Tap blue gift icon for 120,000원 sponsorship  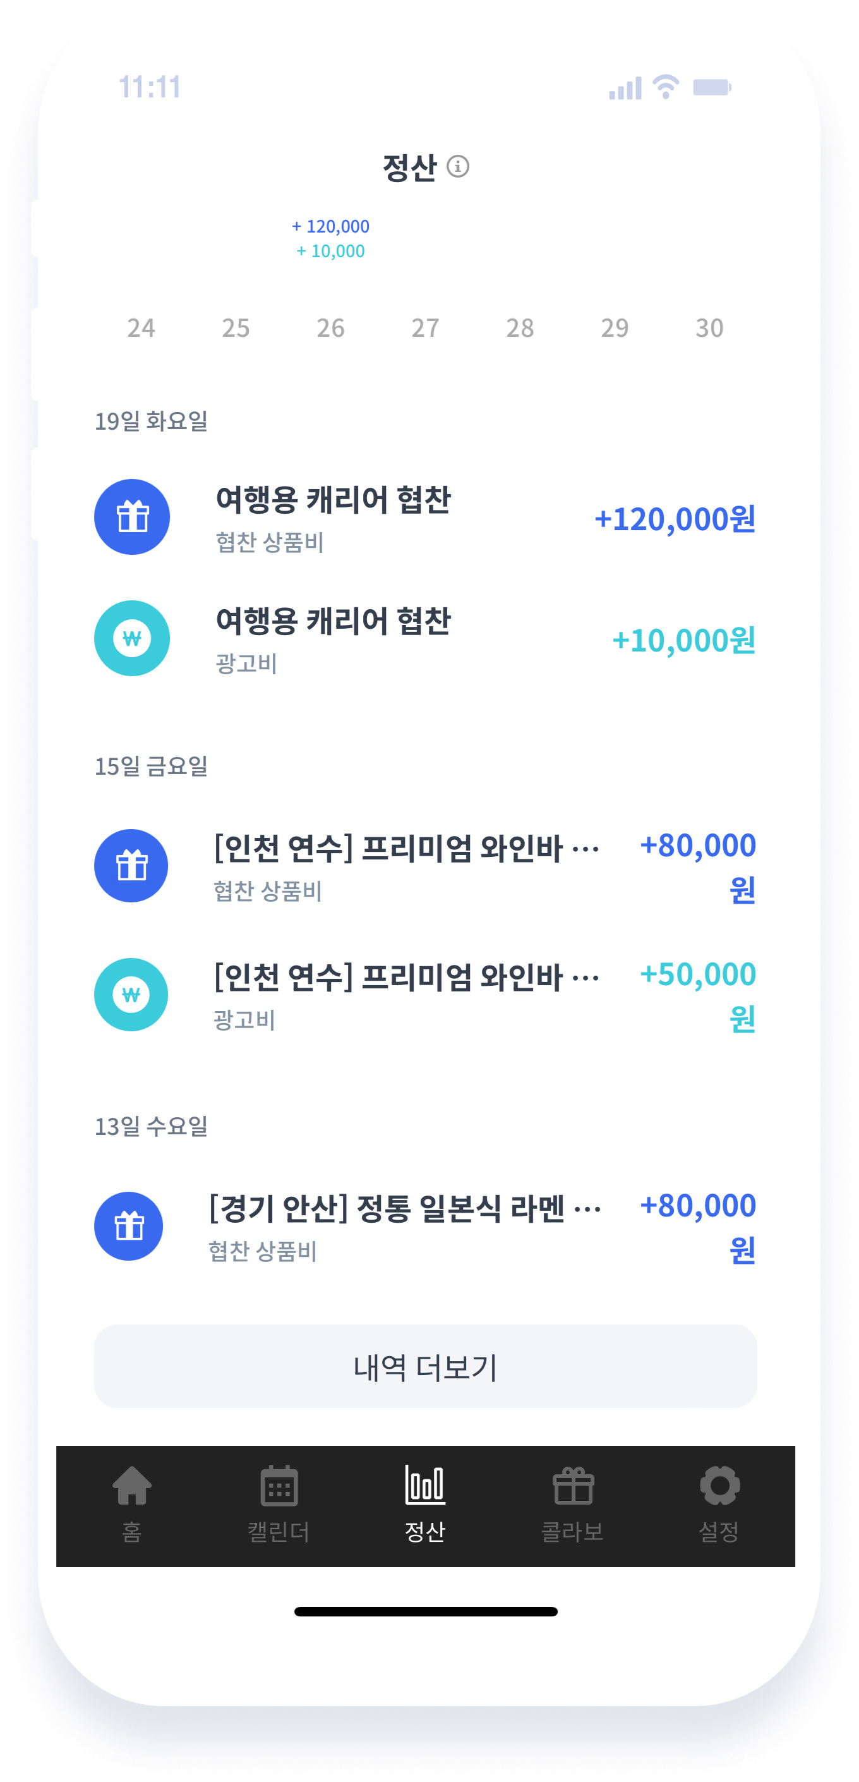(132, 517)
